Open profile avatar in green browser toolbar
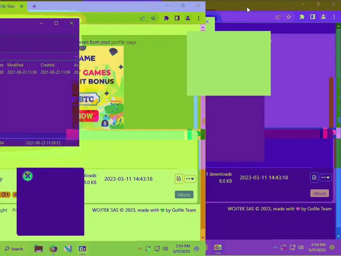The height and width of the screenshot is (256, 341). tap(188, 18)
